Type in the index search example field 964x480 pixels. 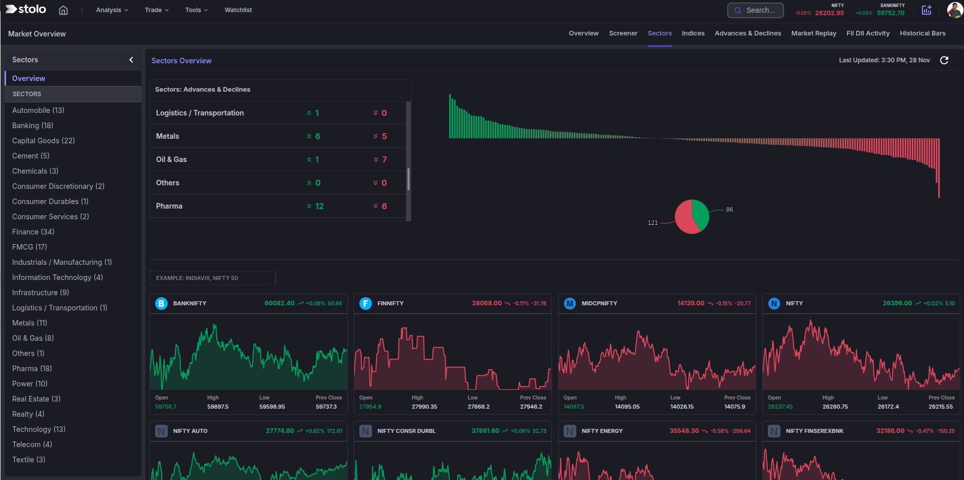(212, 277)
